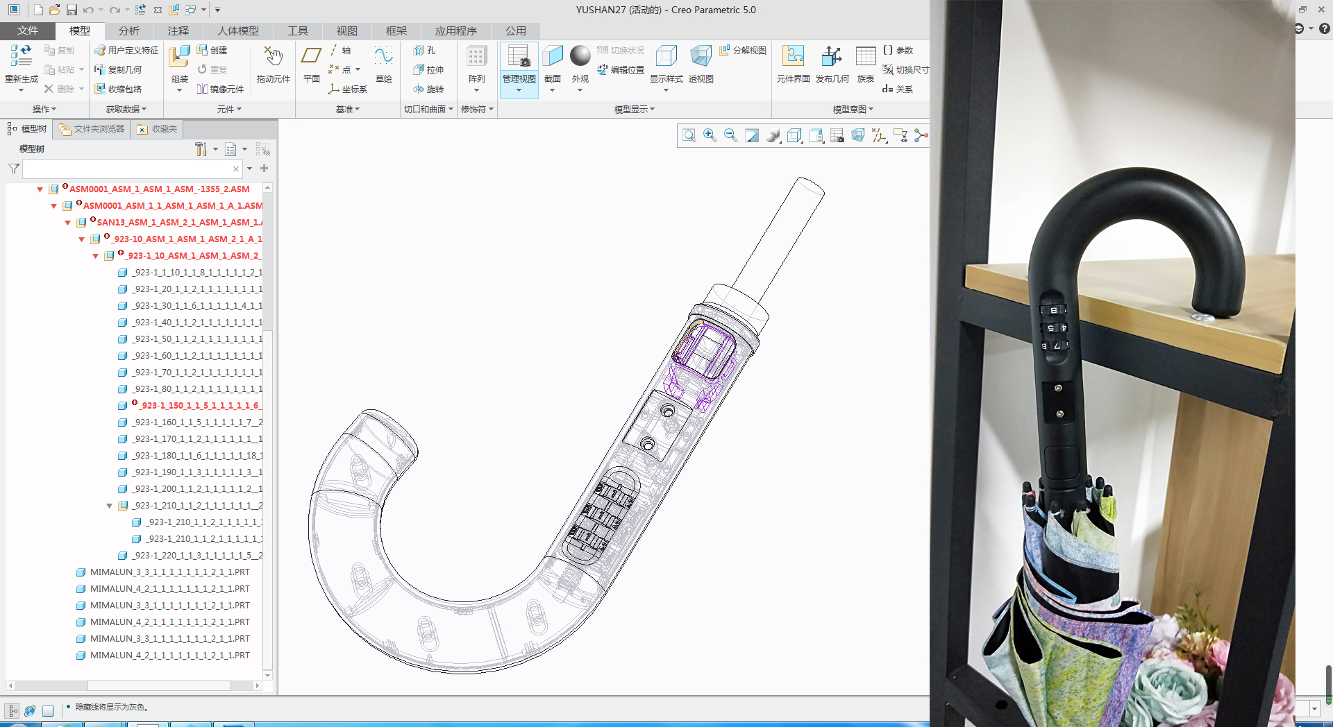
Task: Collapse the SAN13_ASM assembly node
Action: pyautogui.click(x=67, y=223)
